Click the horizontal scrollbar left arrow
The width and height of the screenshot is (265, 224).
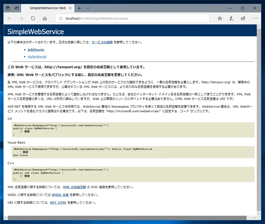coord(5,218)
